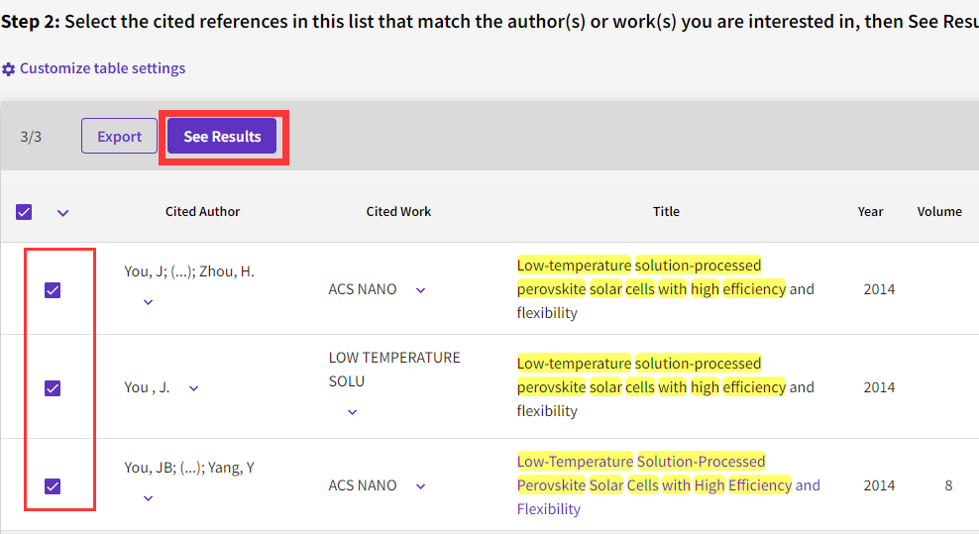This screenshot has width=979, height=534.
Task: Click the Volume column header
Action: tap(938, 211)
